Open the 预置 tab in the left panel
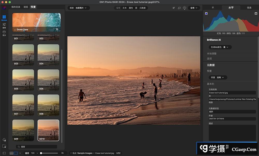 click(x=33, y=7)
